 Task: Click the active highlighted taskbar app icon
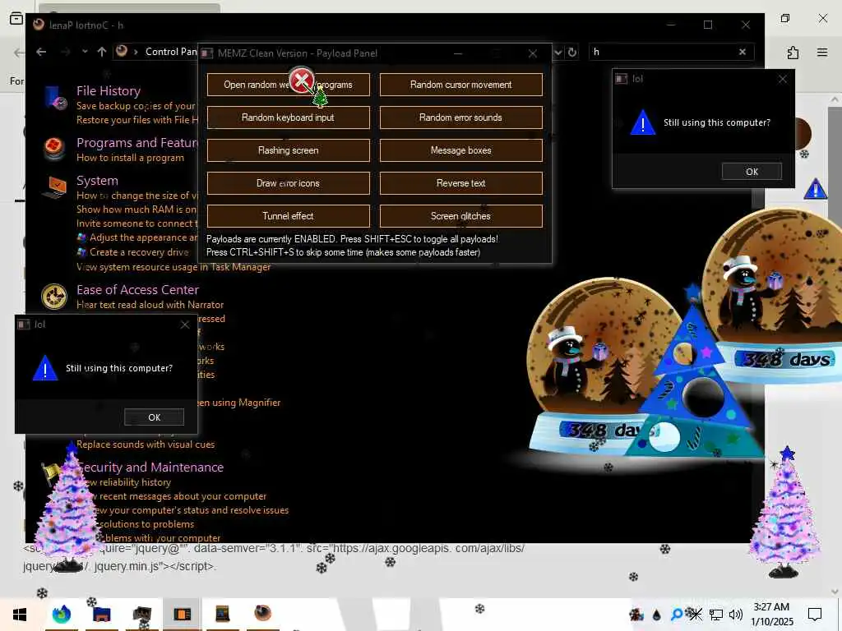click(182, 615)
